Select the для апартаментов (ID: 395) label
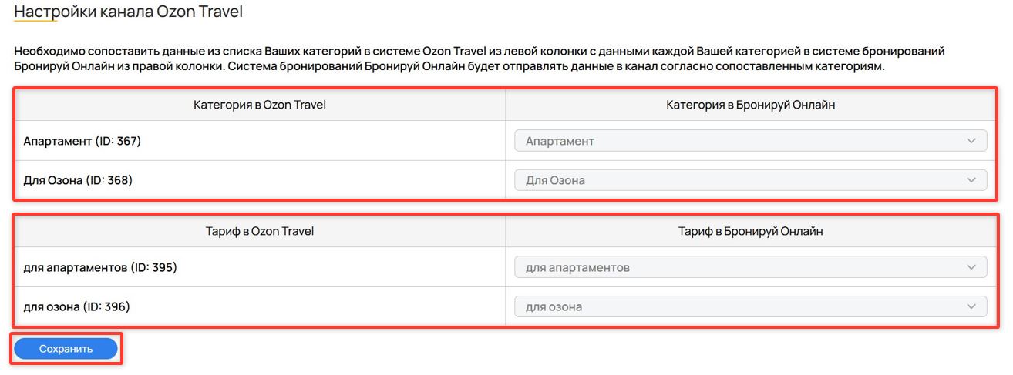 [100, 267]
